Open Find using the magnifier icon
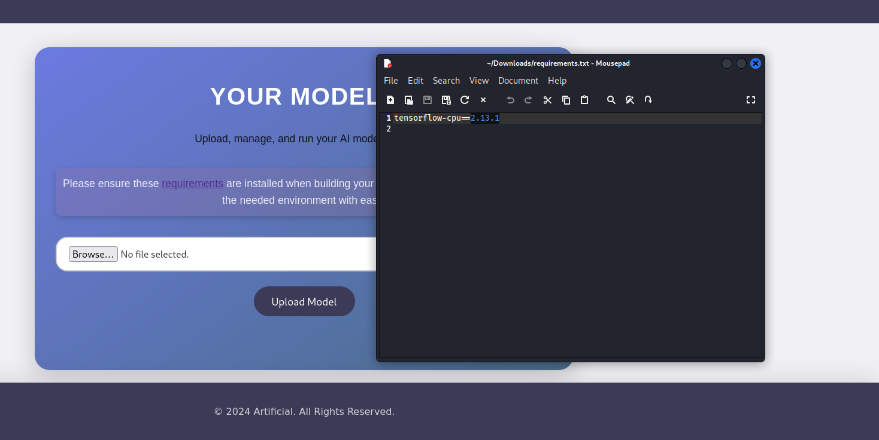Screen dimensions: 879x440 (611, 100)
